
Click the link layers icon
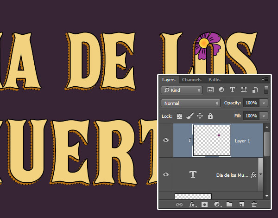click(x=179, y=204)
